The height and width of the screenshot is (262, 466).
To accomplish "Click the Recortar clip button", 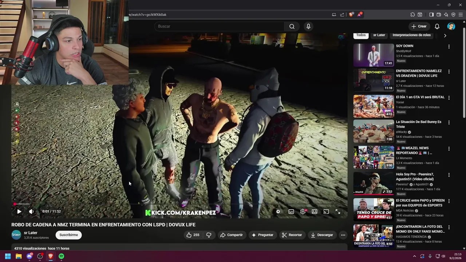I will (x=292, y=235).
